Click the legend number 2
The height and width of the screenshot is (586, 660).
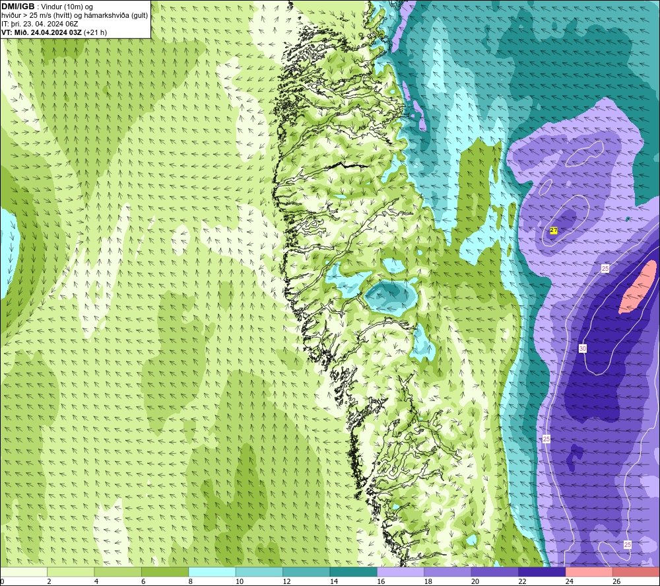[x=49, y=581]
